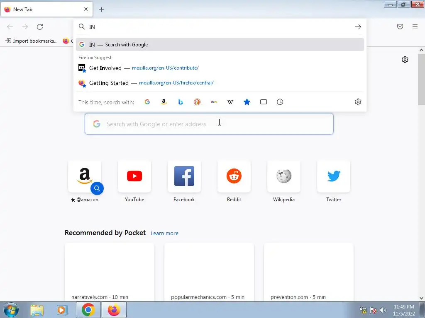This screenshot has width=425, height=318.
Task: Search this time with Amazon icon
Action: pyautogui.click(x=164, y=102)
